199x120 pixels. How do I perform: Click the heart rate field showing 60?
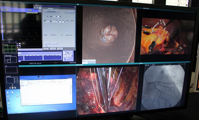pos(57,17)
